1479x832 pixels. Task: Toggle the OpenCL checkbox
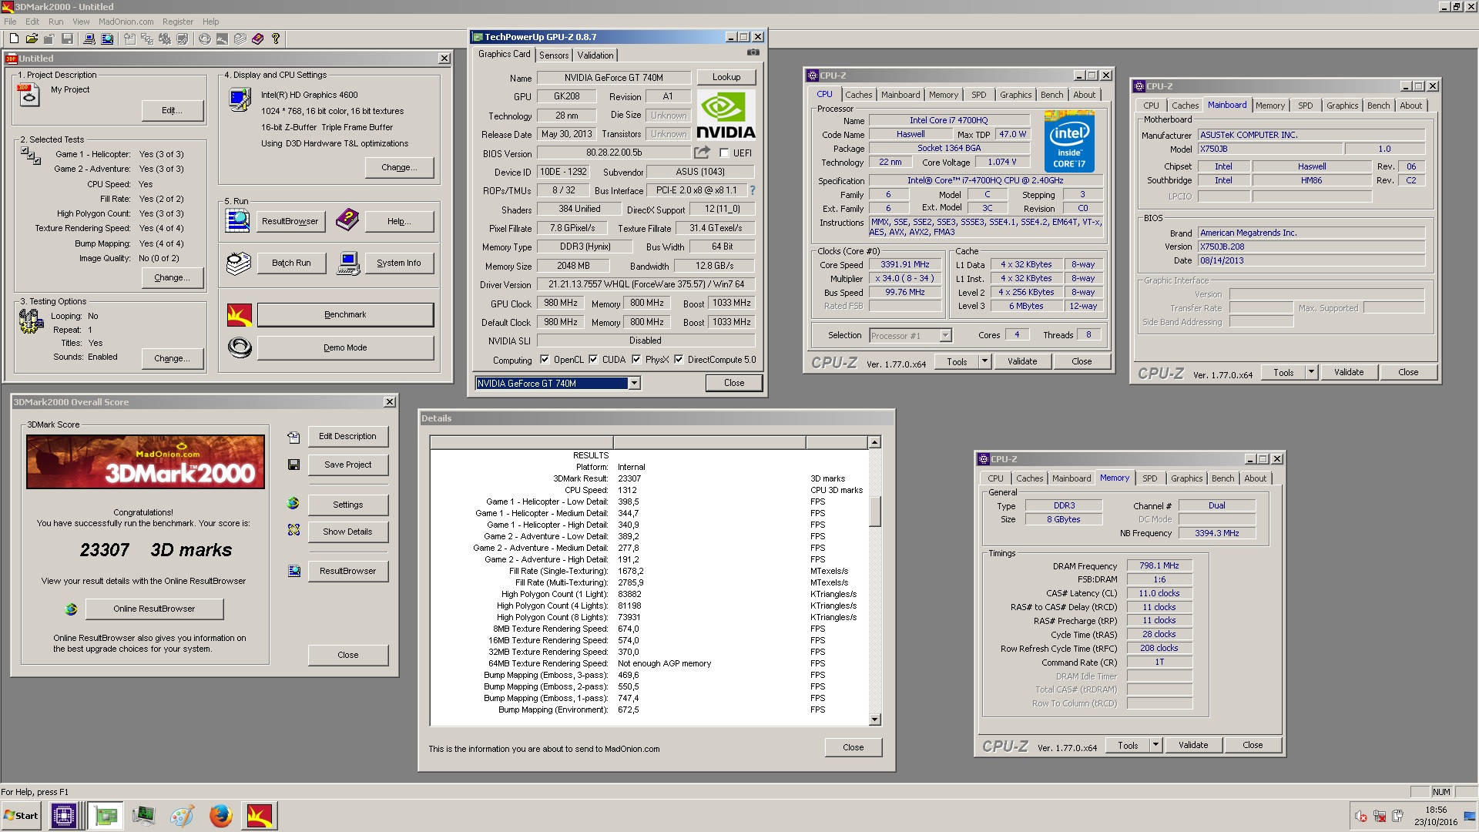[x=545, y=359]
